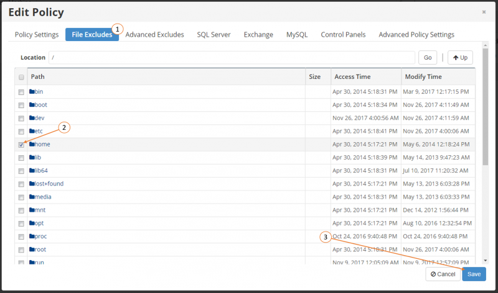Click the lib64 folder icon
Image resolution: width=498 pixels, height=293 pixels.
(32, 171)
